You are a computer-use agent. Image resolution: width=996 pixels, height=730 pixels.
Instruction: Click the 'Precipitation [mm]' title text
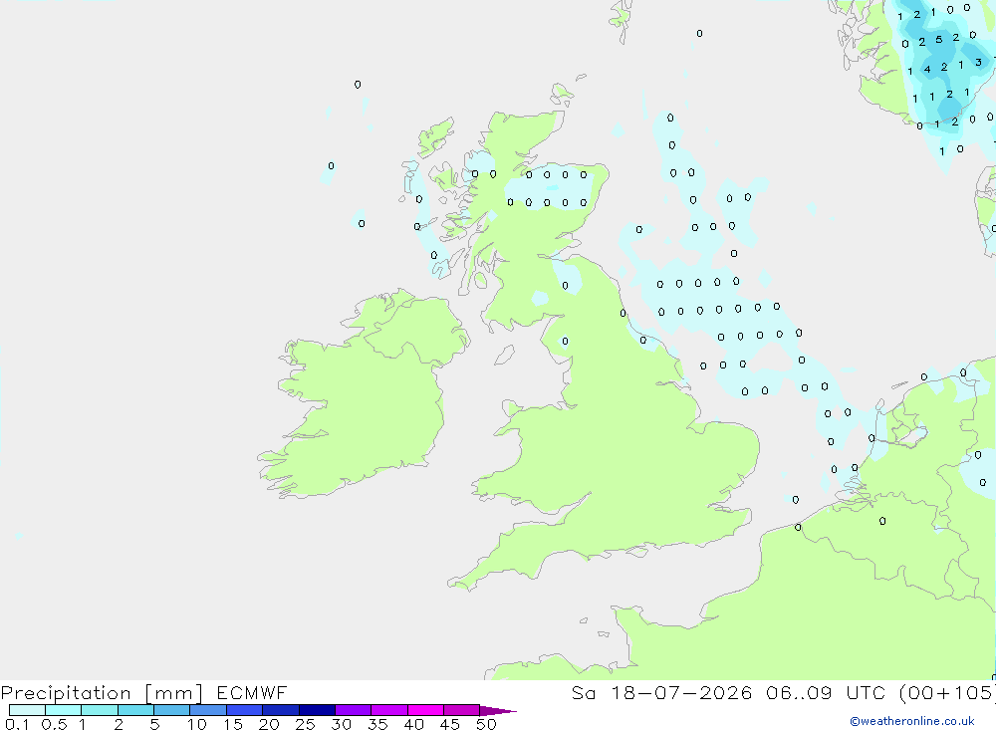tap(102, 693)
